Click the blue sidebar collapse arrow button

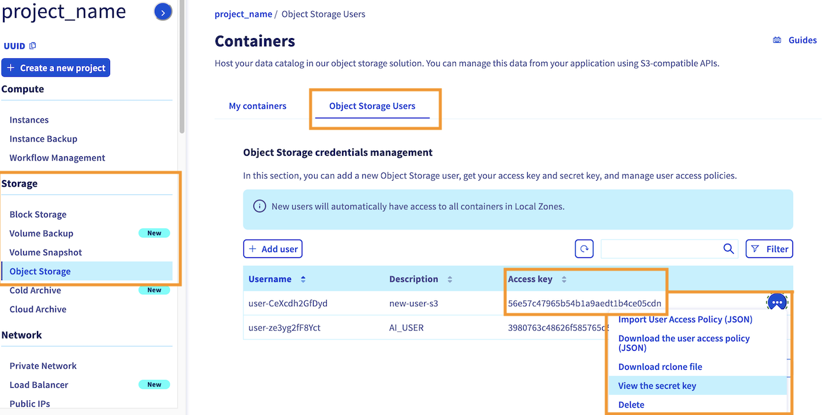coord(163,12)
